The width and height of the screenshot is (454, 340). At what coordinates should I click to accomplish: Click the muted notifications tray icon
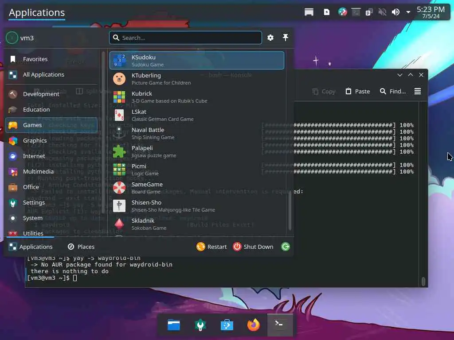coord(382,12)
